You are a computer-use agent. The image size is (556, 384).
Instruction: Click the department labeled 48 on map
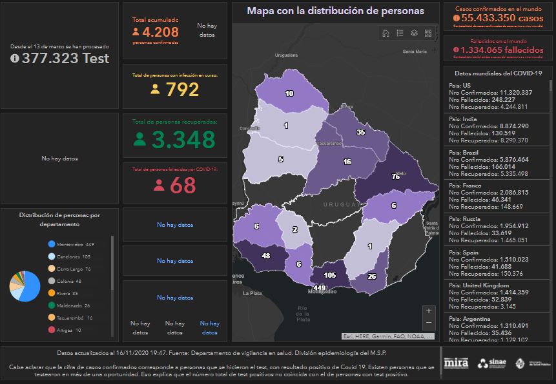click(265, 255)
